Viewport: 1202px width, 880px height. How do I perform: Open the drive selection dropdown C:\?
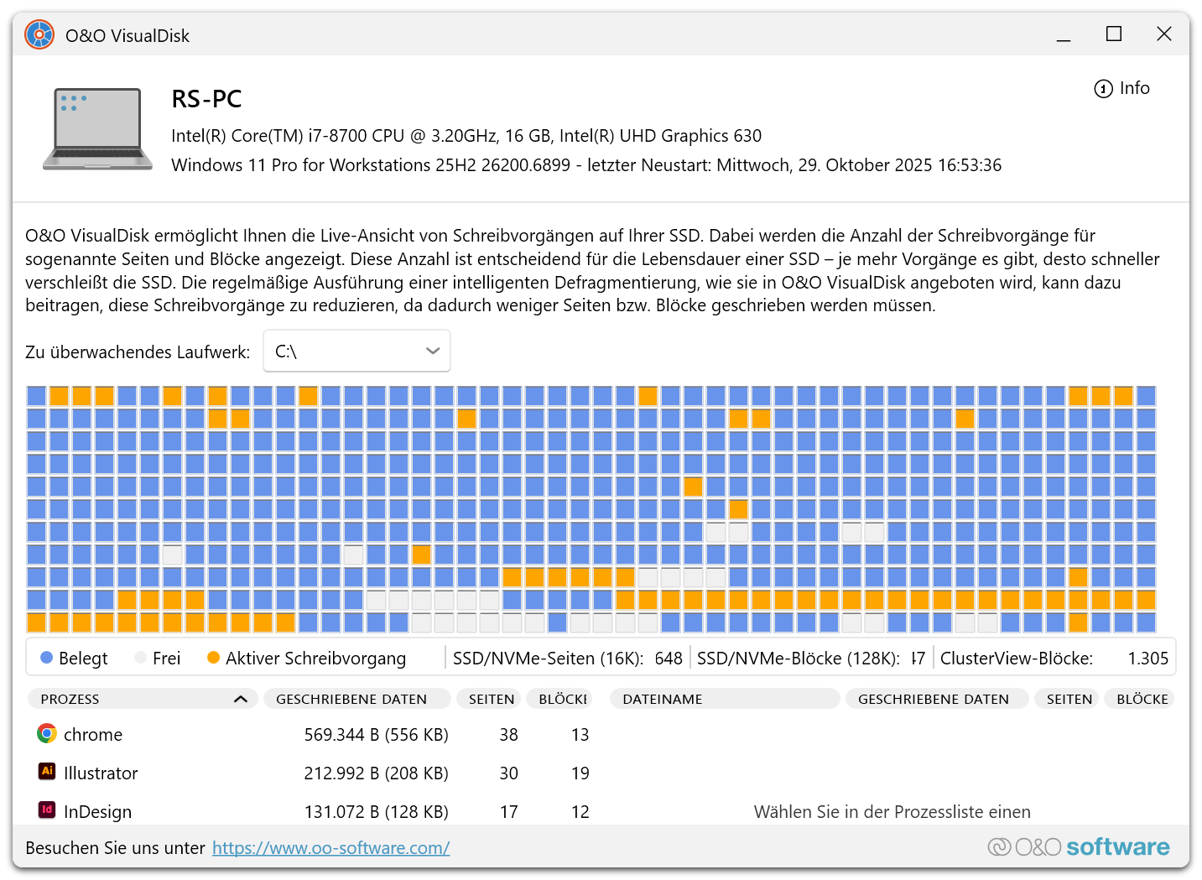tap(356, 351)
